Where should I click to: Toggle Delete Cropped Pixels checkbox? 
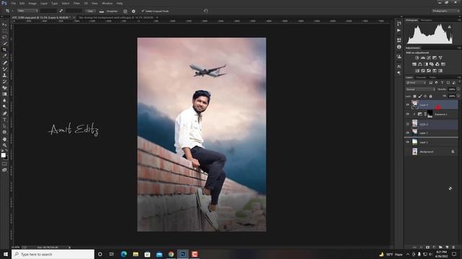143,12
